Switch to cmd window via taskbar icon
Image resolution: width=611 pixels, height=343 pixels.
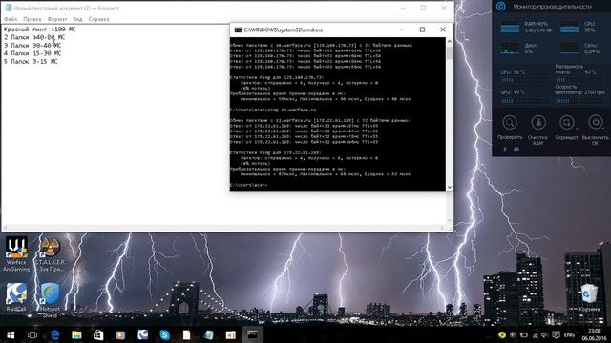[x=252, y=334]
